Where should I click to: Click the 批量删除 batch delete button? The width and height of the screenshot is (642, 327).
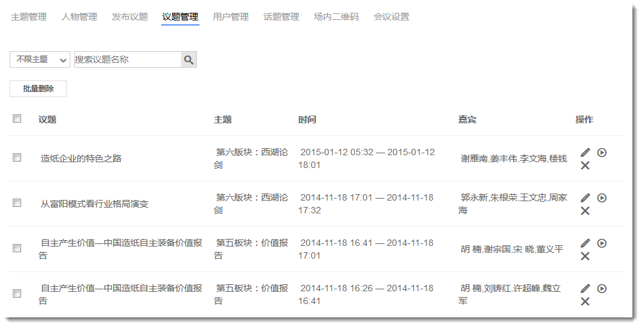click(x=38, y=89)
